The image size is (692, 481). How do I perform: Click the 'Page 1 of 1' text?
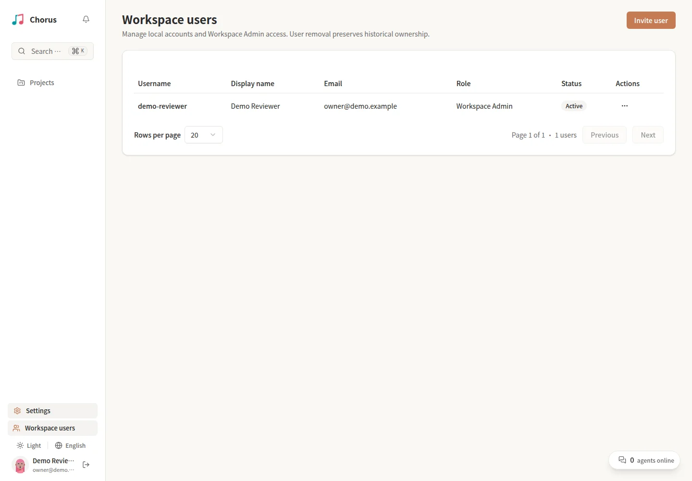point(528,135)
